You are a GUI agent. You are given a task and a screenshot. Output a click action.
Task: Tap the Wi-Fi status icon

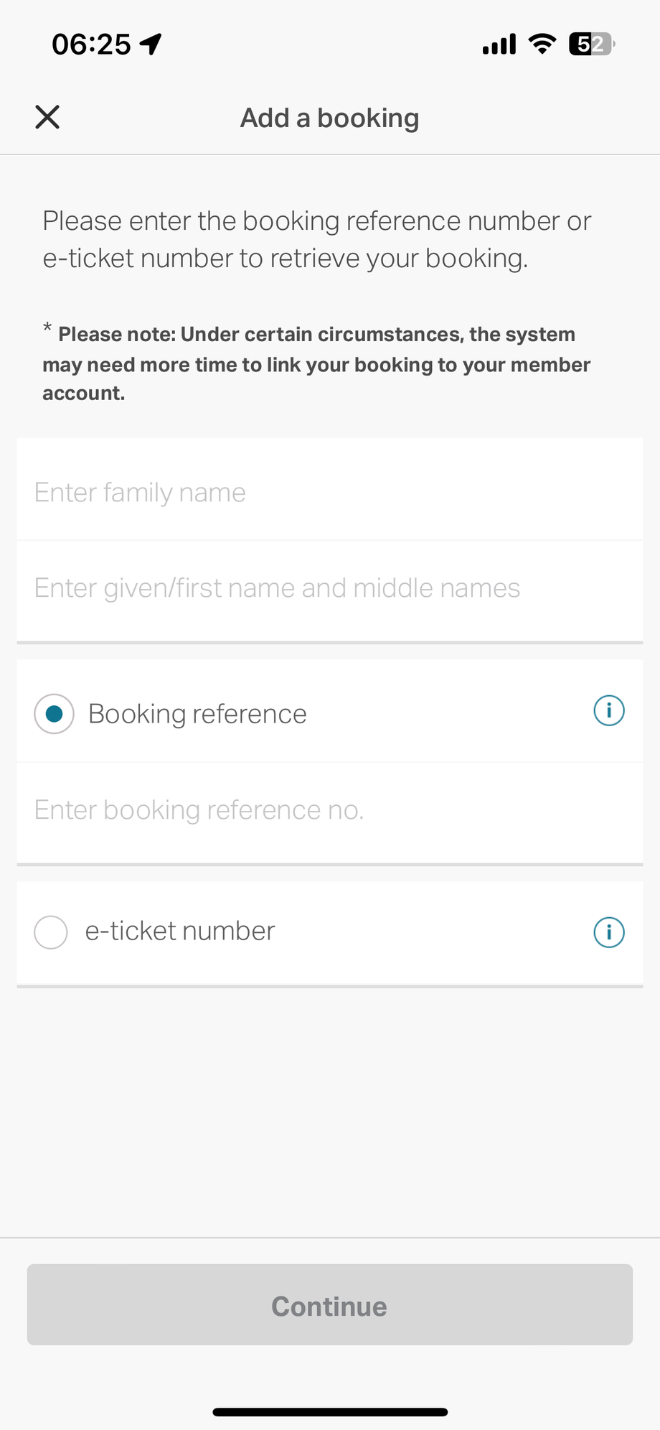542,45
